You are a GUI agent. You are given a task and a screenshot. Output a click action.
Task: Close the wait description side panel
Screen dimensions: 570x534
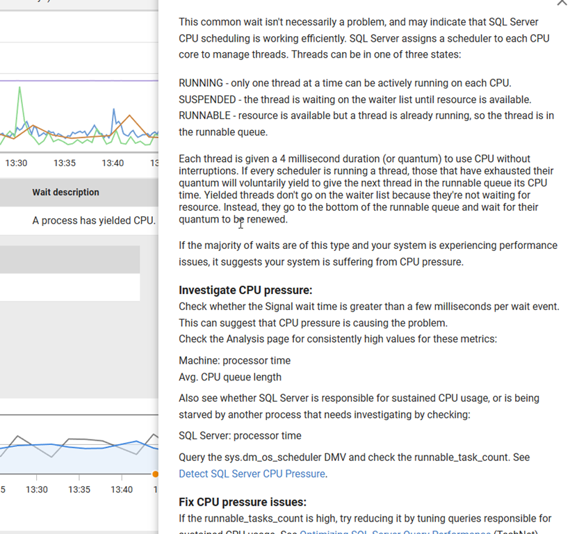pyautogui.click(x=562, y=3)
